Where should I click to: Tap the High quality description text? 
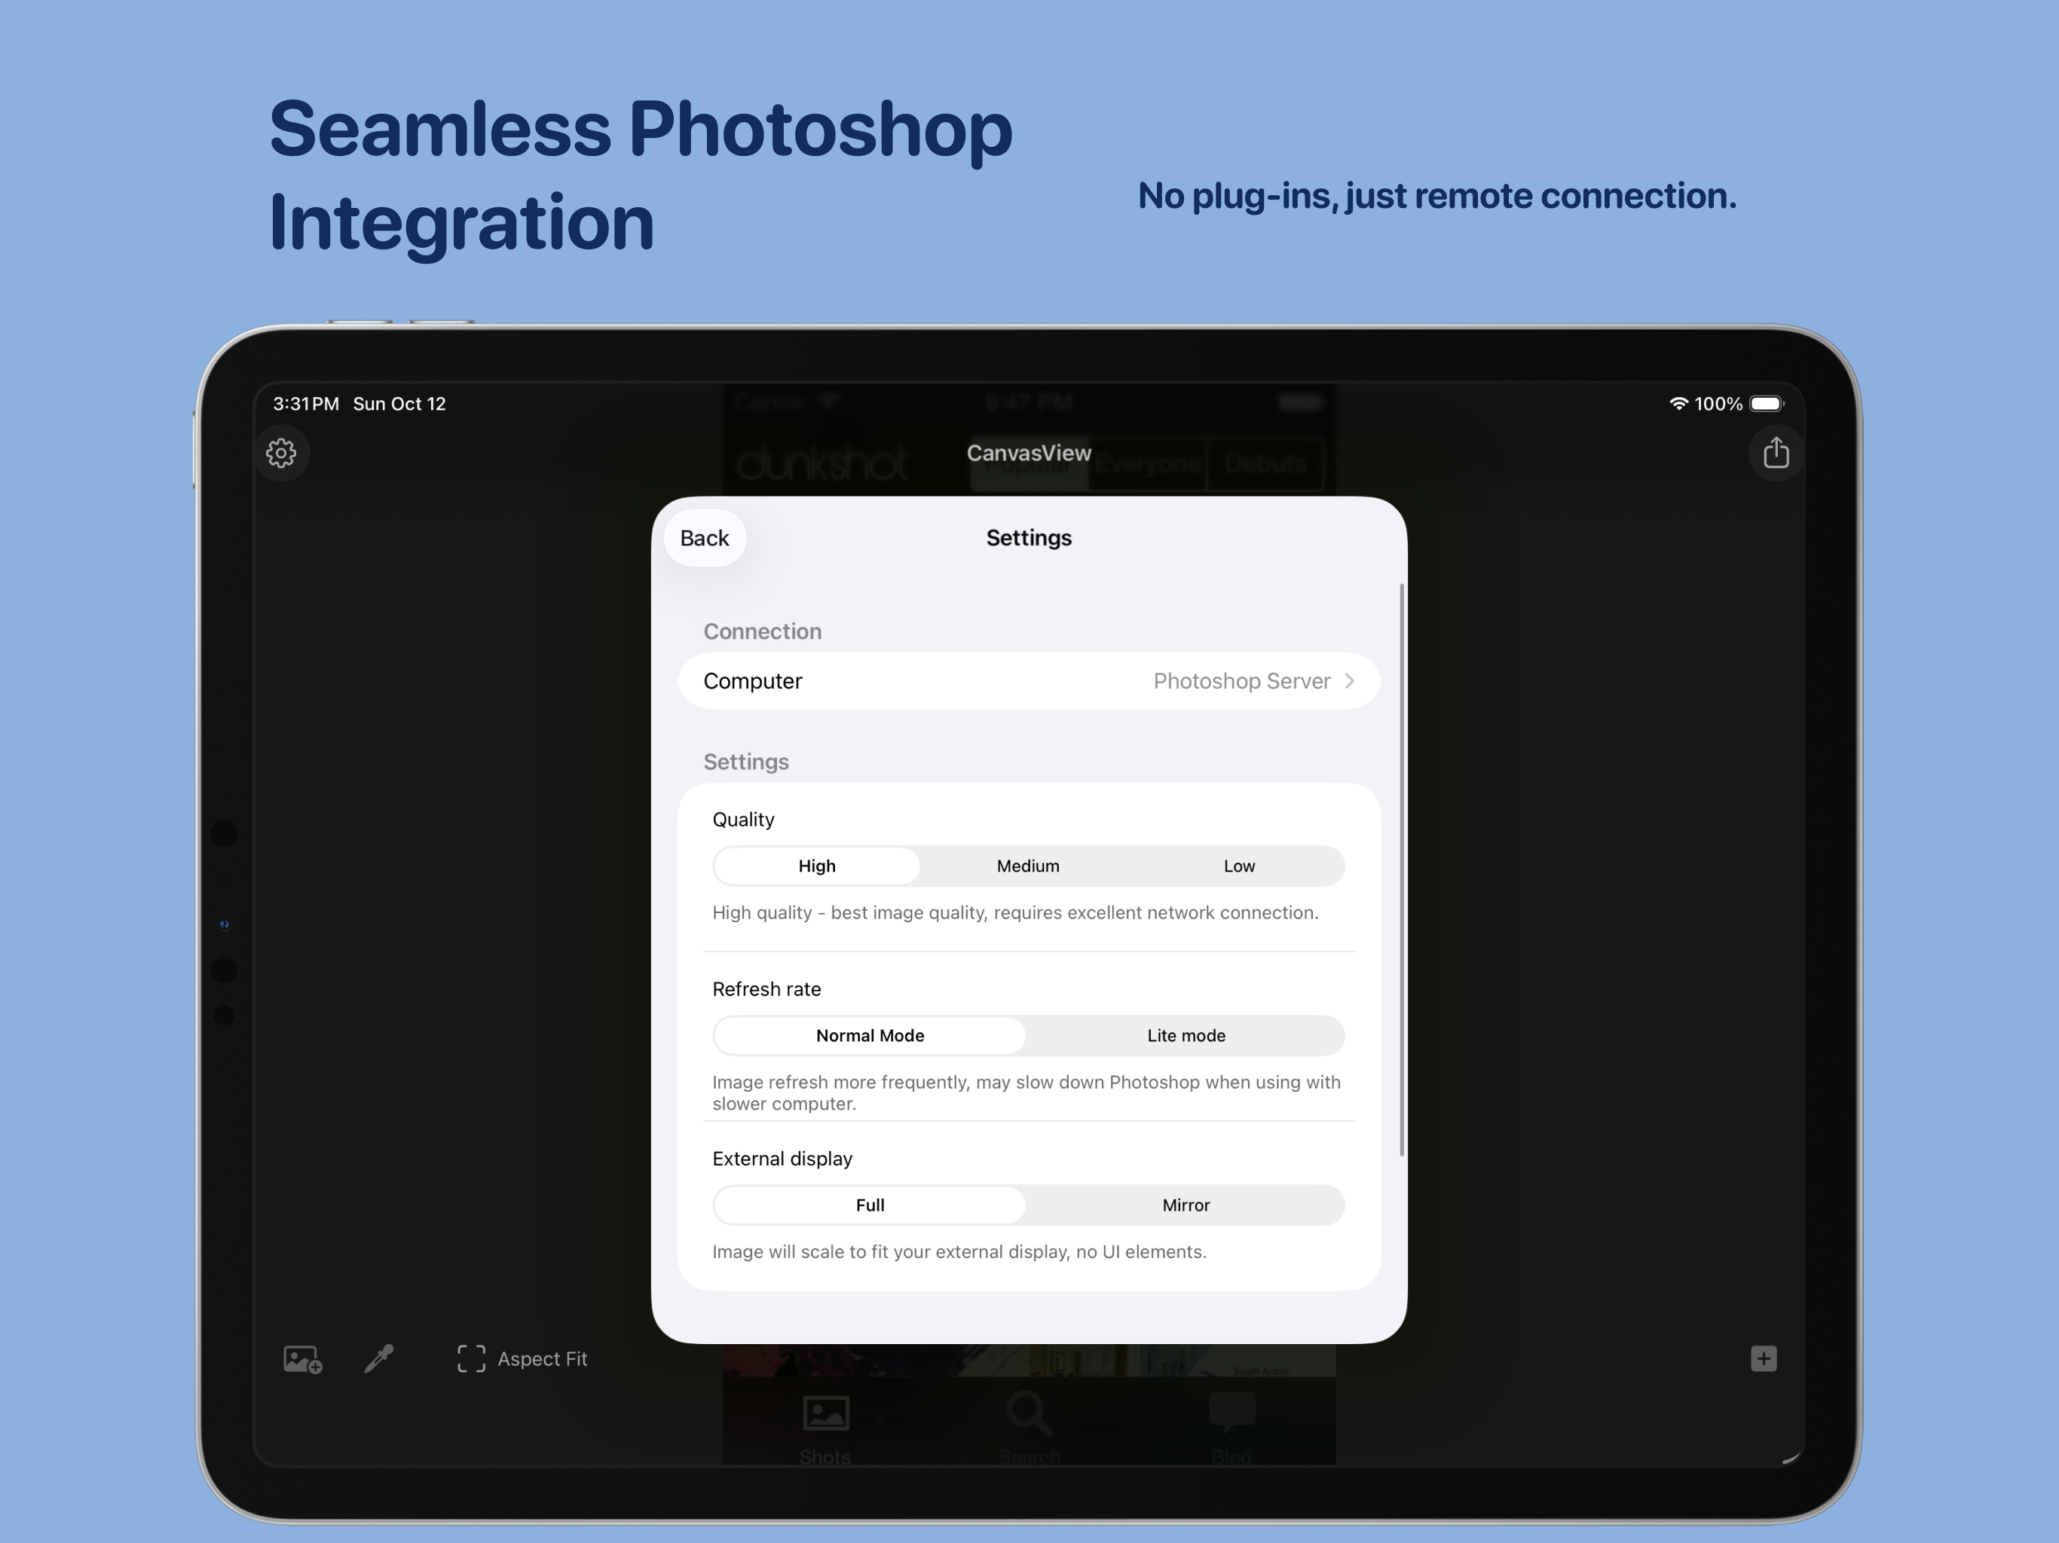pyautogui.click(x=1014, y=912)
